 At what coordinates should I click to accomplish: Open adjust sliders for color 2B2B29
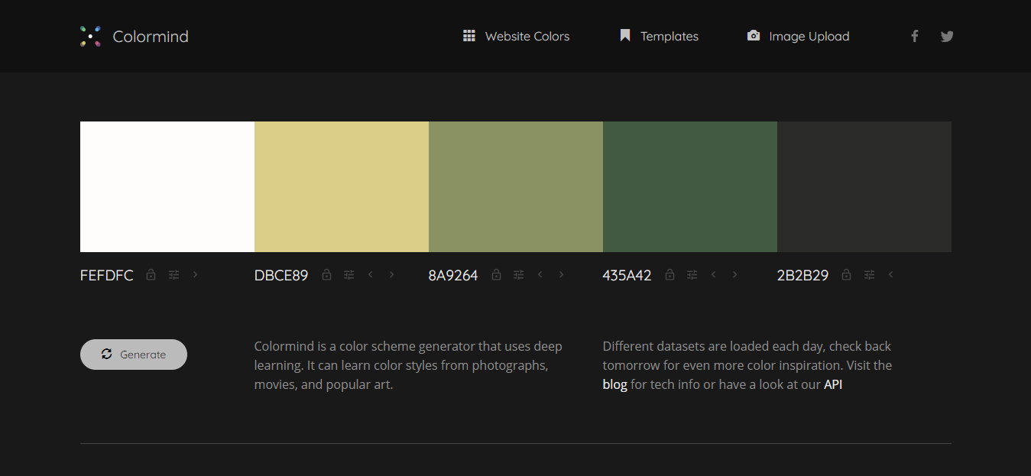(x=869, y=275)
